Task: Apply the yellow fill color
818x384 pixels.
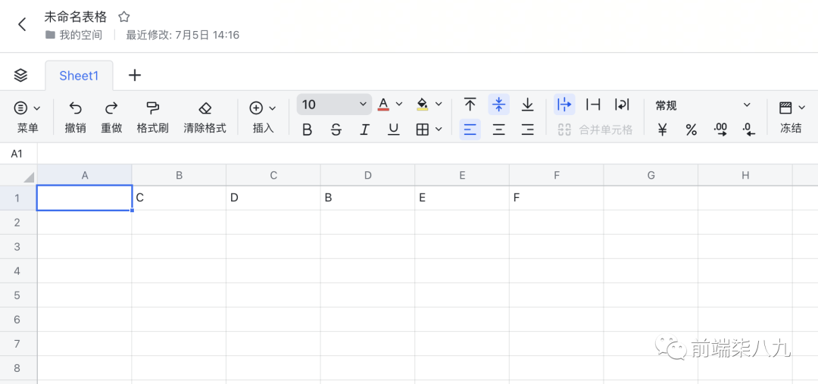Action: click(423, 105)
